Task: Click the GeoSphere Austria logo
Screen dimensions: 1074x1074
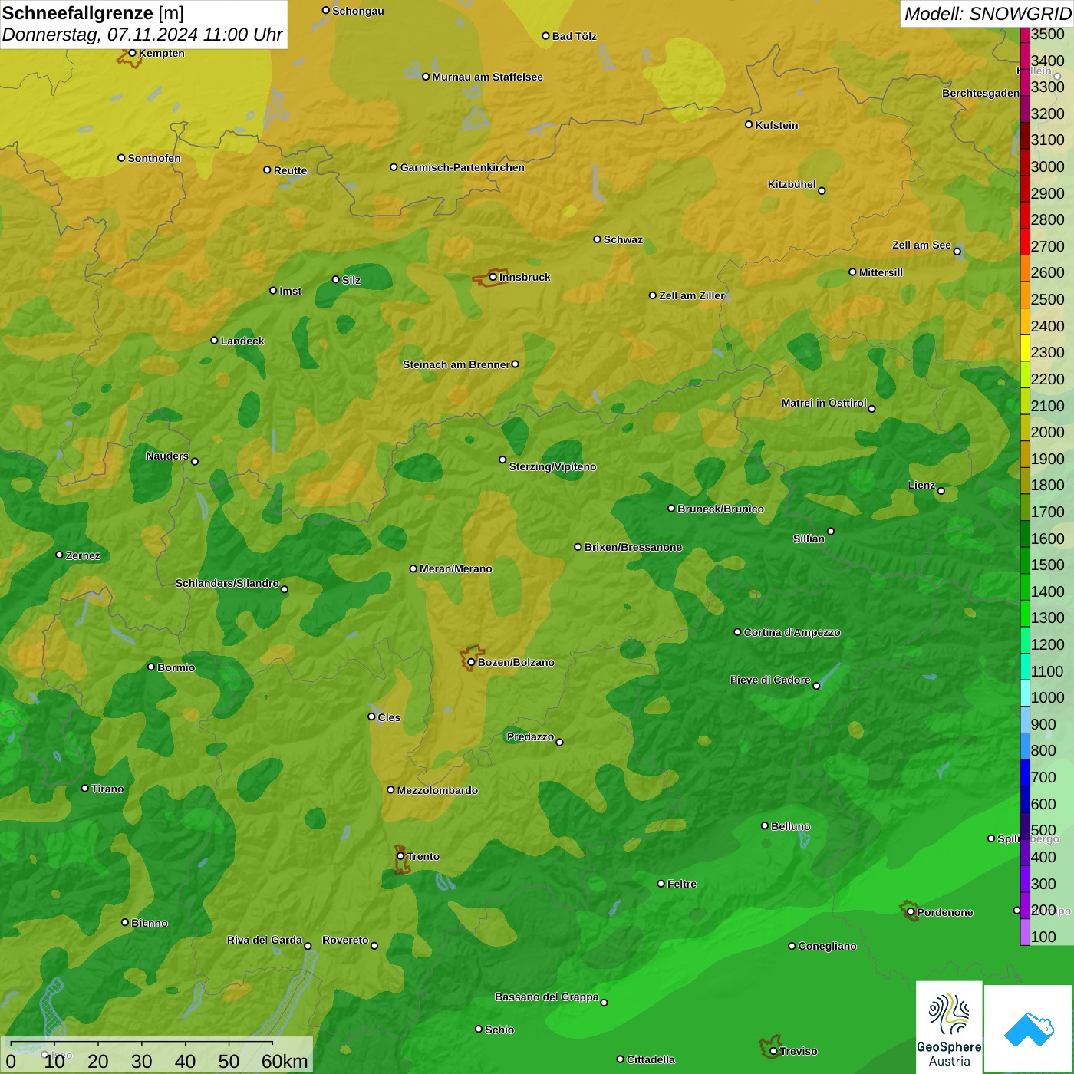Action: click(949, 1027)
